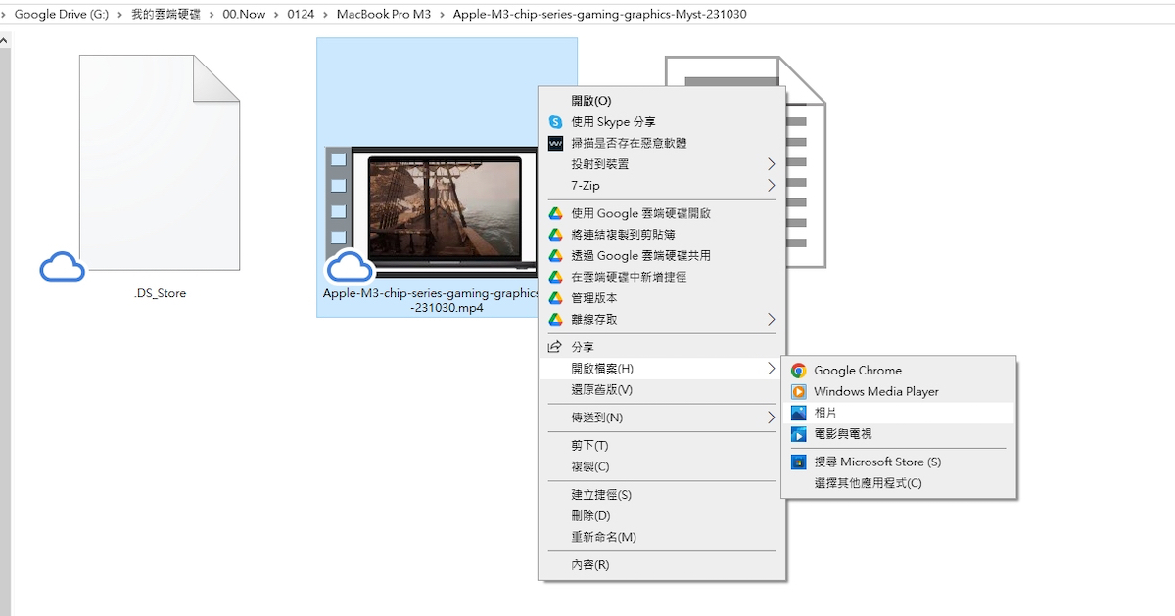Expand the 開啟檔案(H) submenu arrow

(x=771, y=369)
